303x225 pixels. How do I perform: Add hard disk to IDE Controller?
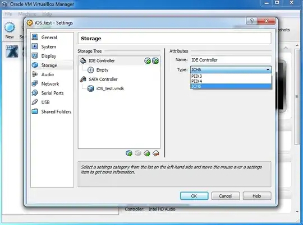[155, 61]
